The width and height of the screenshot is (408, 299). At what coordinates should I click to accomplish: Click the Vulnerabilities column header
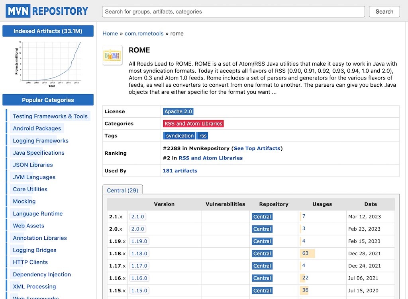point(226,204)
